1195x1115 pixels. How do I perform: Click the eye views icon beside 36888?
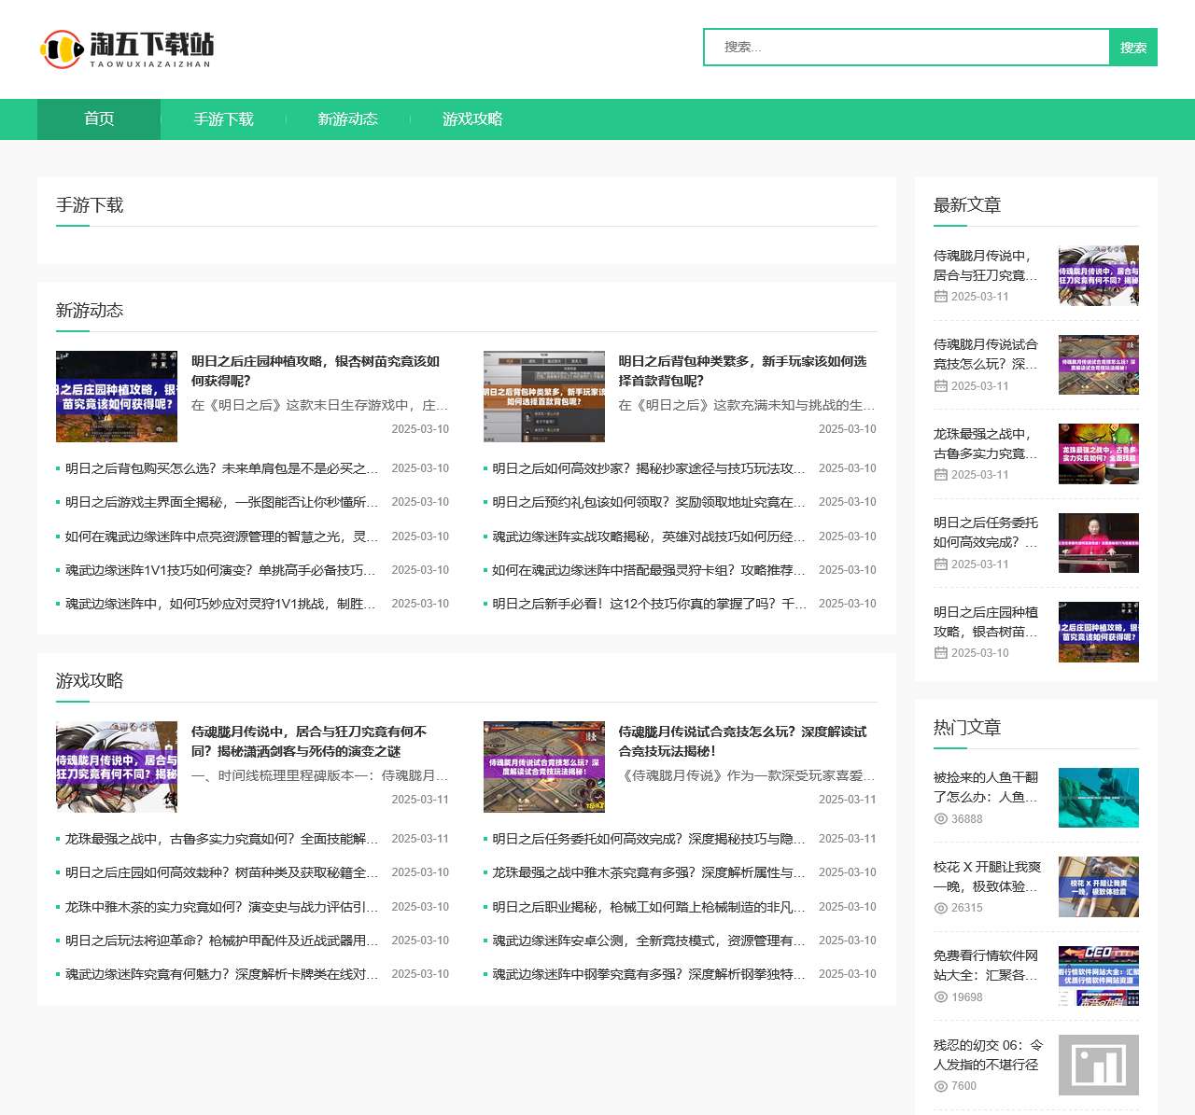coord(941,819)
